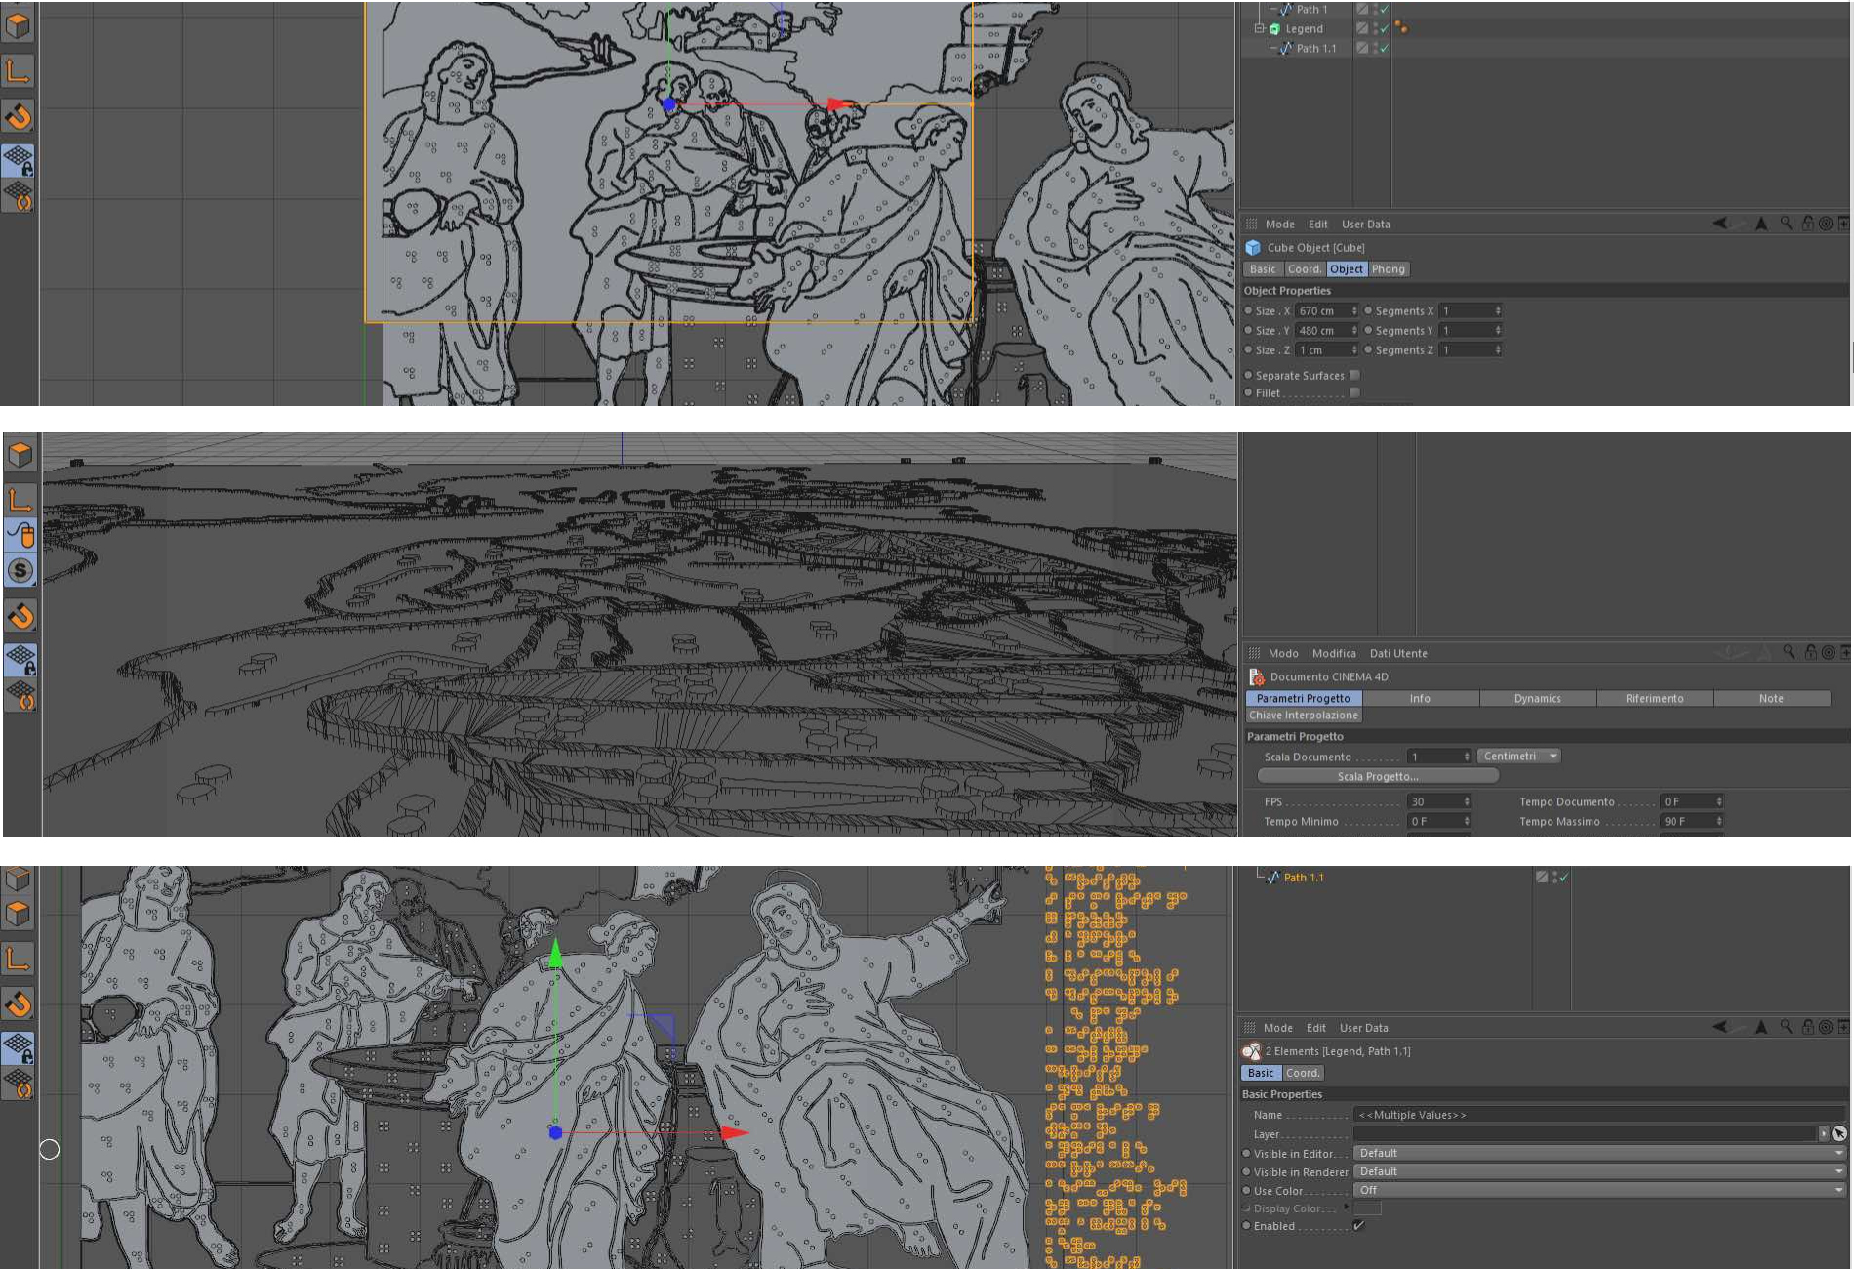Click the axis mode icon in the Italian Cinema 4D window

click(20, 500)
